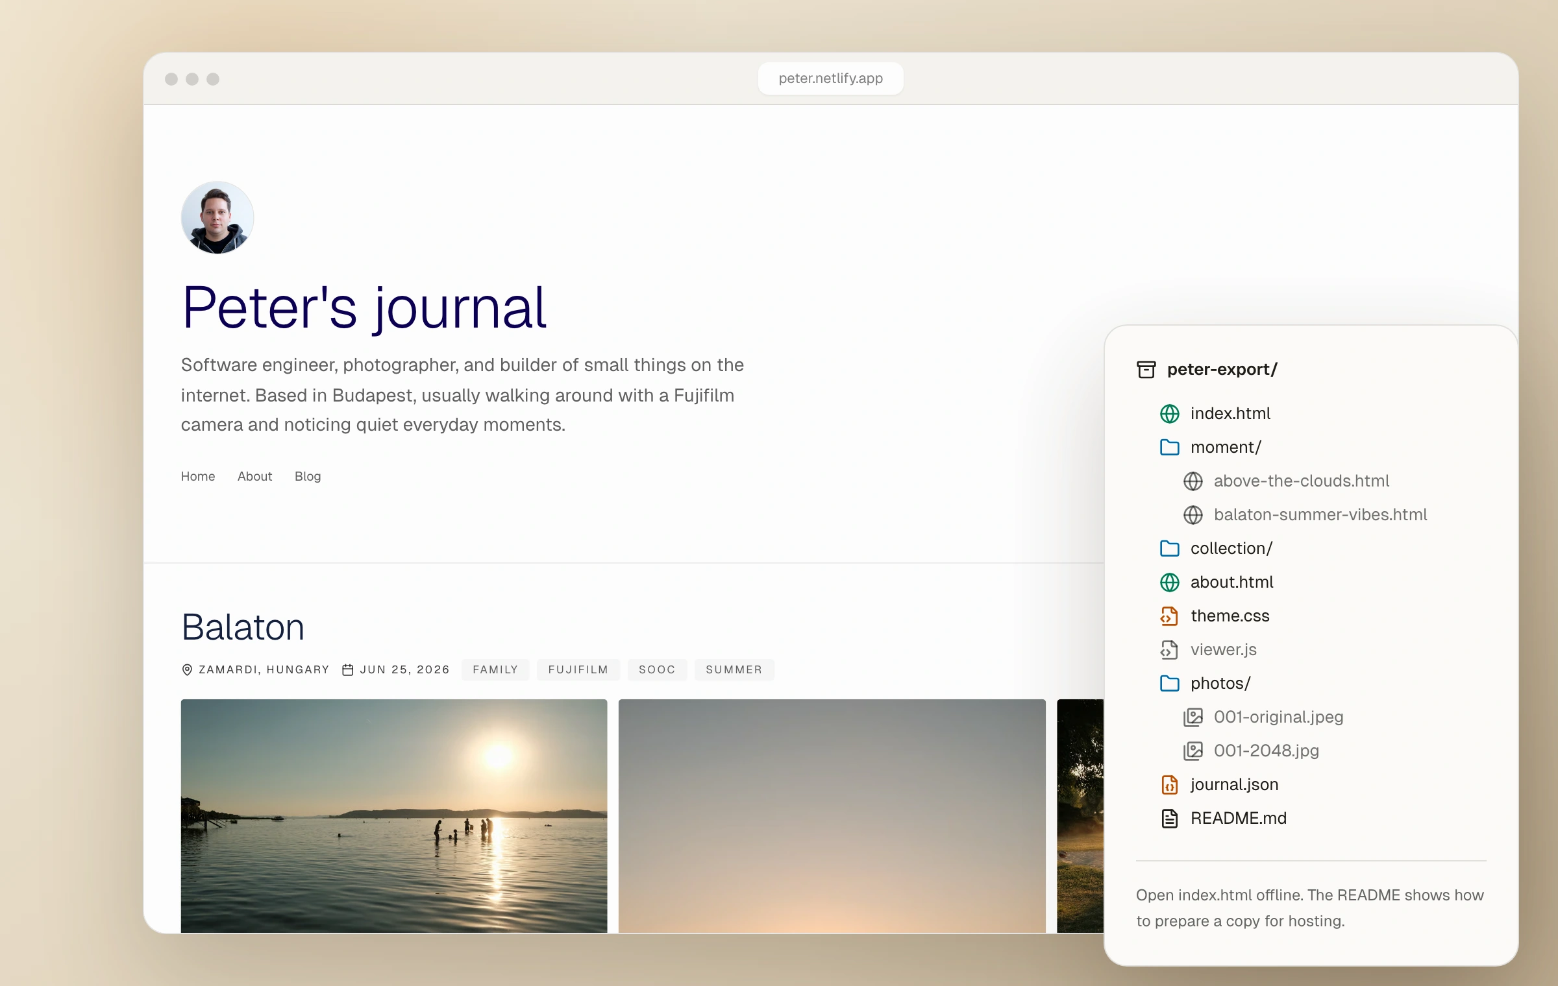Click the image icon beside 001-2048.jpg

(x=1193, y=751)
